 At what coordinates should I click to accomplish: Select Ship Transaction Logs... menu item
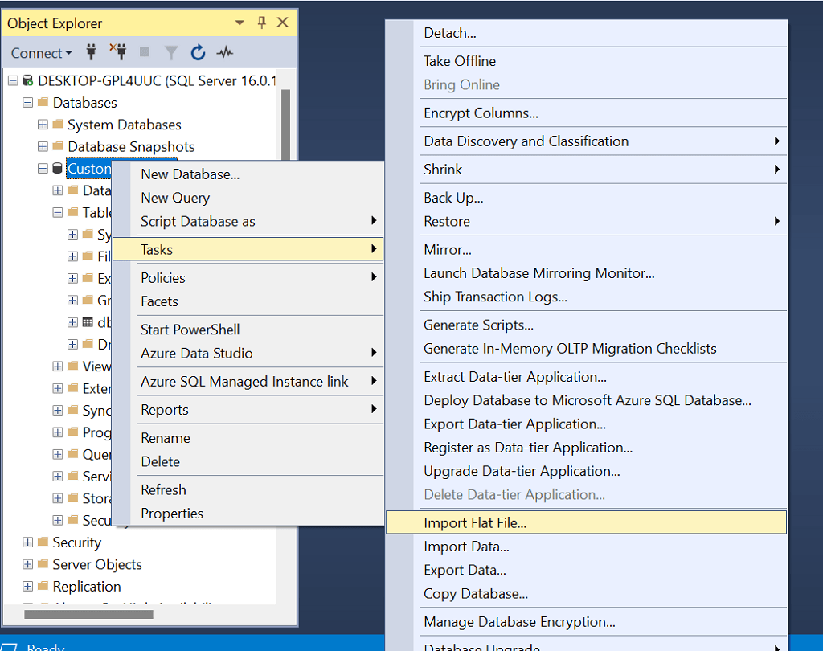point(586,297)
